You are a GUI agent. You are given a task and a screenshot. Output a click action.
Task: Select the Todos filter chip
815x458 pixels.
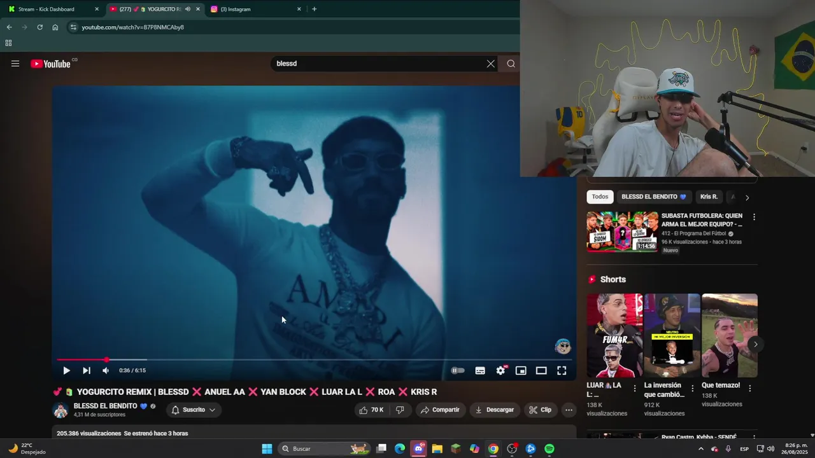(x=600, y=197)
